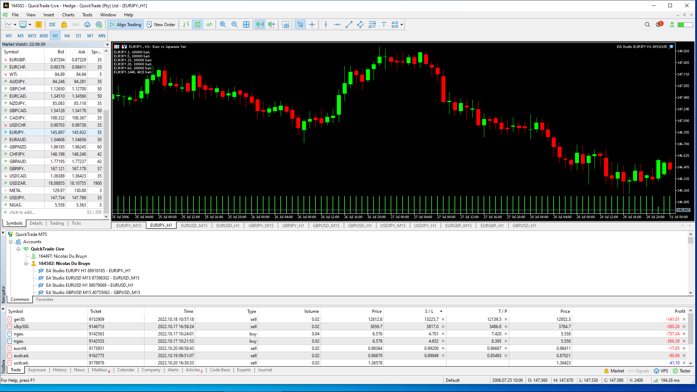
Task: Open the Insert menu
Action: pyautogui.click(x=49, y=15)
